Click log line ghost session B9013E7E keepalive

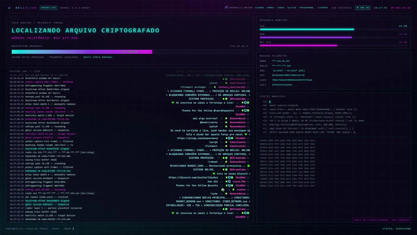[x=39, y=130]
